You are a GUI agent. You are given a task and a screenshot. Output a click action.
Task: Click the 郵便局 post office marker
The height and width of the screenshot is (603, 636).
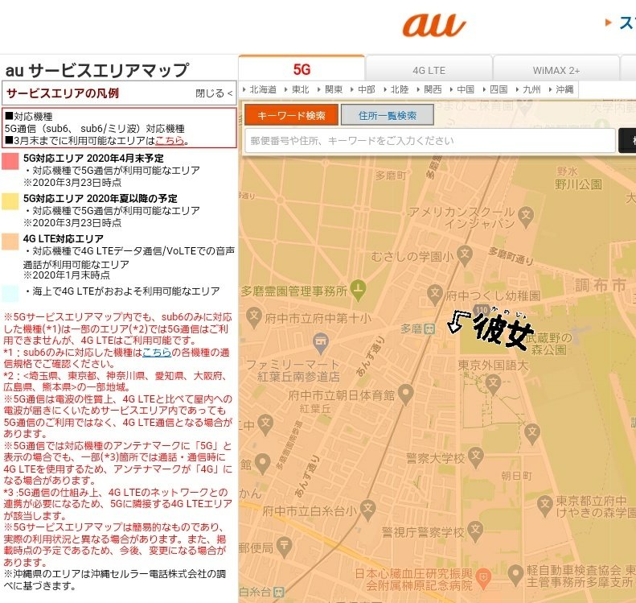[x=284, y=545]
